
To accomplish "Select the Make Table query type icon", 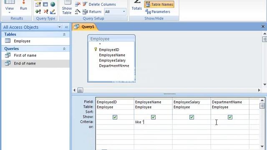I will tap(38, 4).
